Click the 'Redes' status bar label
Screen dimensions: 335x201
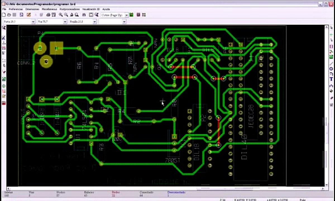click(x=116, y=192)
